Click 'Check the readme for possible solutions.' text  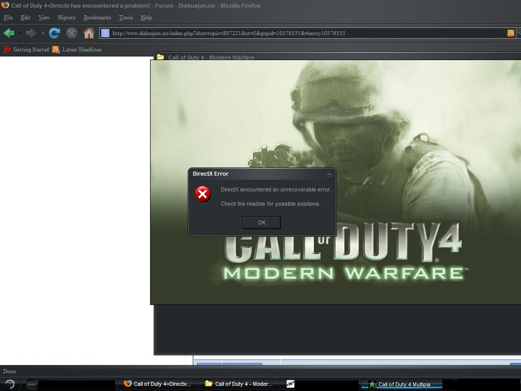coord(271,204)
